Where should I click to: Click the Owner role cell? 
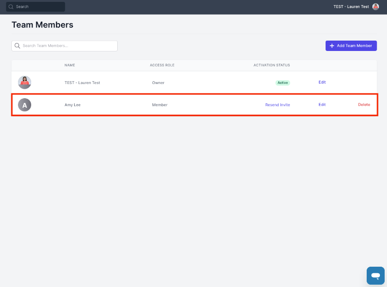(158, 83)
